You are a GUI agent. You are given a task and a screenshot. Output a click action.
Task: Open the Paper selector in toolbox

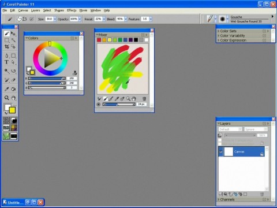tap(6, 120)
